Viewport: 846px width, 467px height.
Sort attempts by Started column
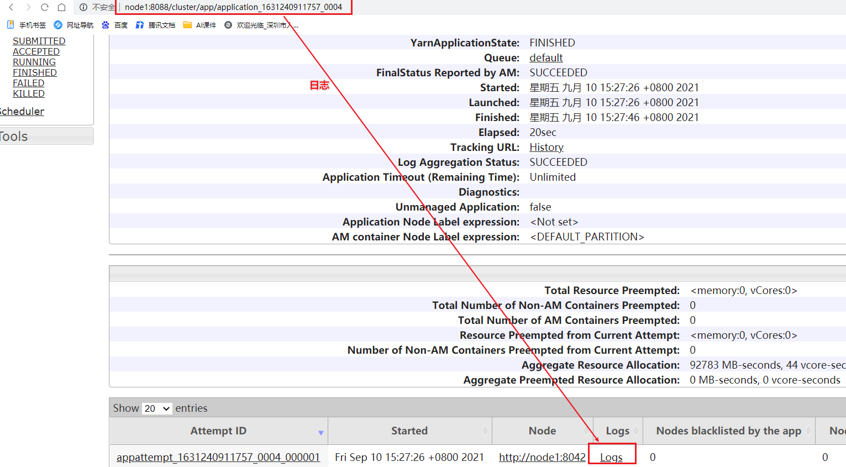coord(409,431)
